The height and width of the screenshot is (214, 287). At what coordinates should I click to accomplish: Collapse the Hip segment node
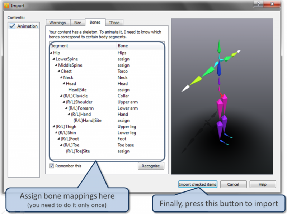[51, 53]
